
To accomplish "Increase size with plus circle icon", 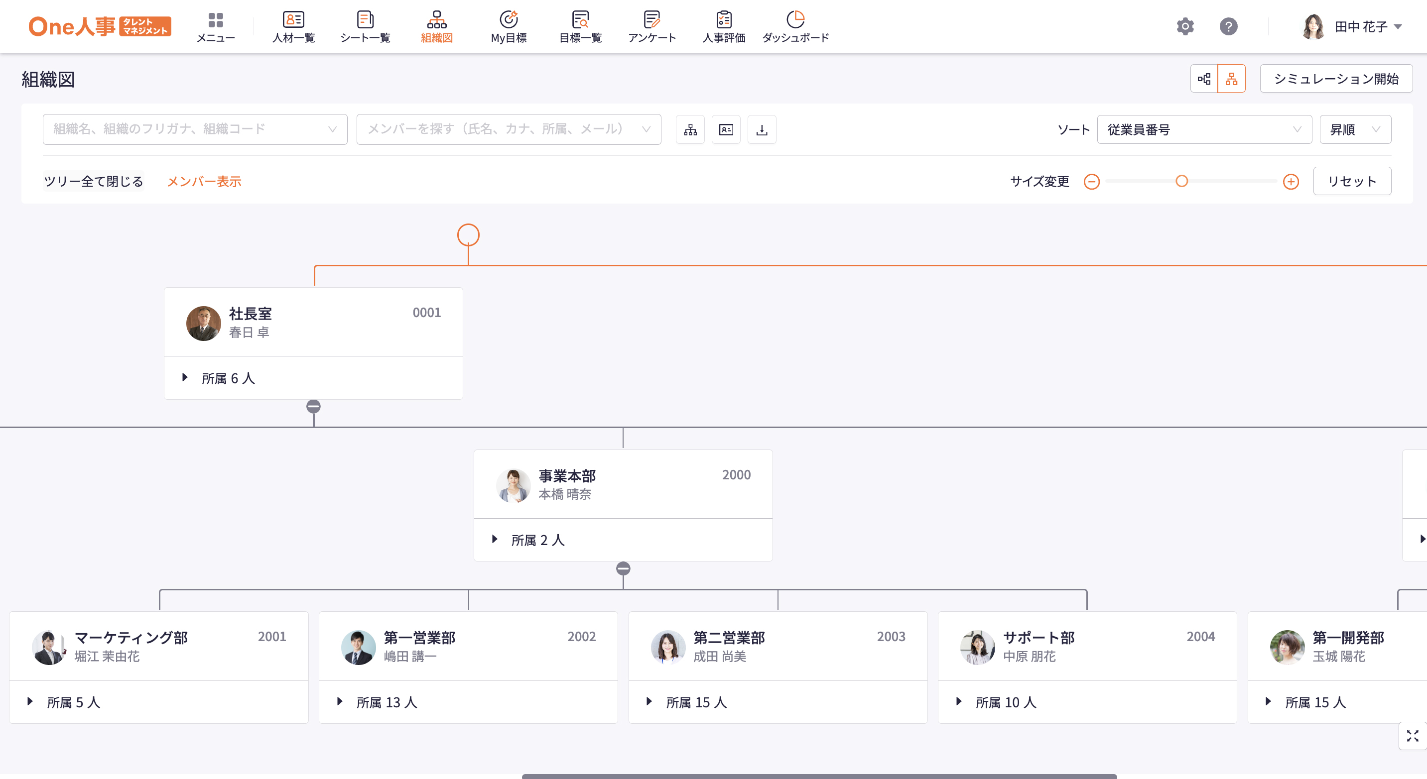I will (1291, 182).
